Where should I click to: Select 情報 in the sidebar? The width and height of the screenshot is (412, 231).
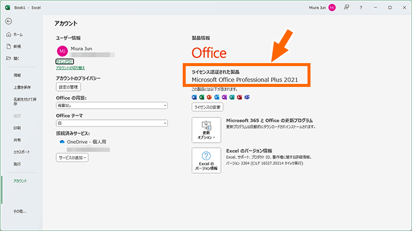point(17,75)
